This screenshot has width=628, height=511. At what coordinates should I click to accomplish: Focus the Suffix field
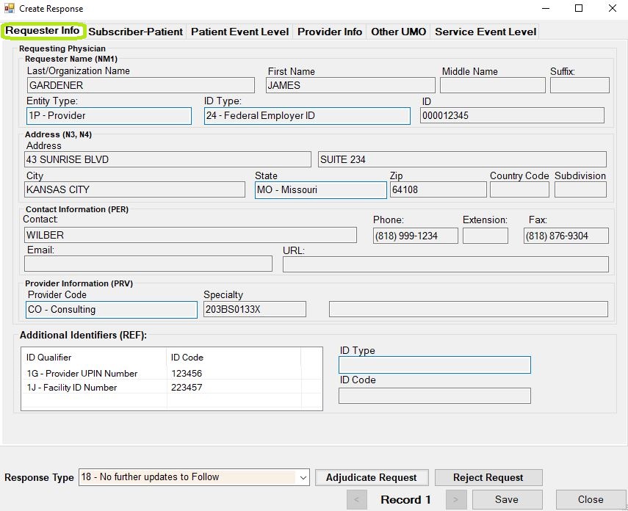pyautogui.click(x=580, y=85)
